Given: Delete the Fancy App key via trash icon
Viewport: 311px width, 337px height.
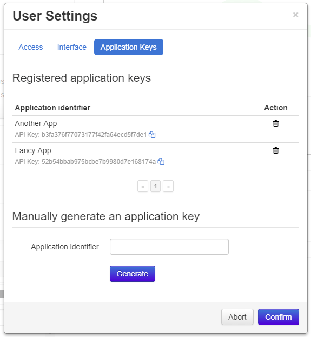Looking at the screenshot, I should click(x=276, y=150).
